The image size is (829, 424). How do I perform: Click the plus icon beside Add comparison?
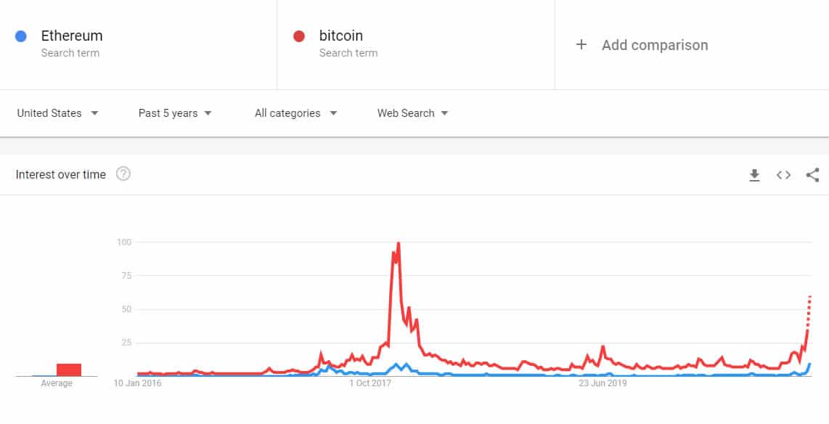click(581, 44)
